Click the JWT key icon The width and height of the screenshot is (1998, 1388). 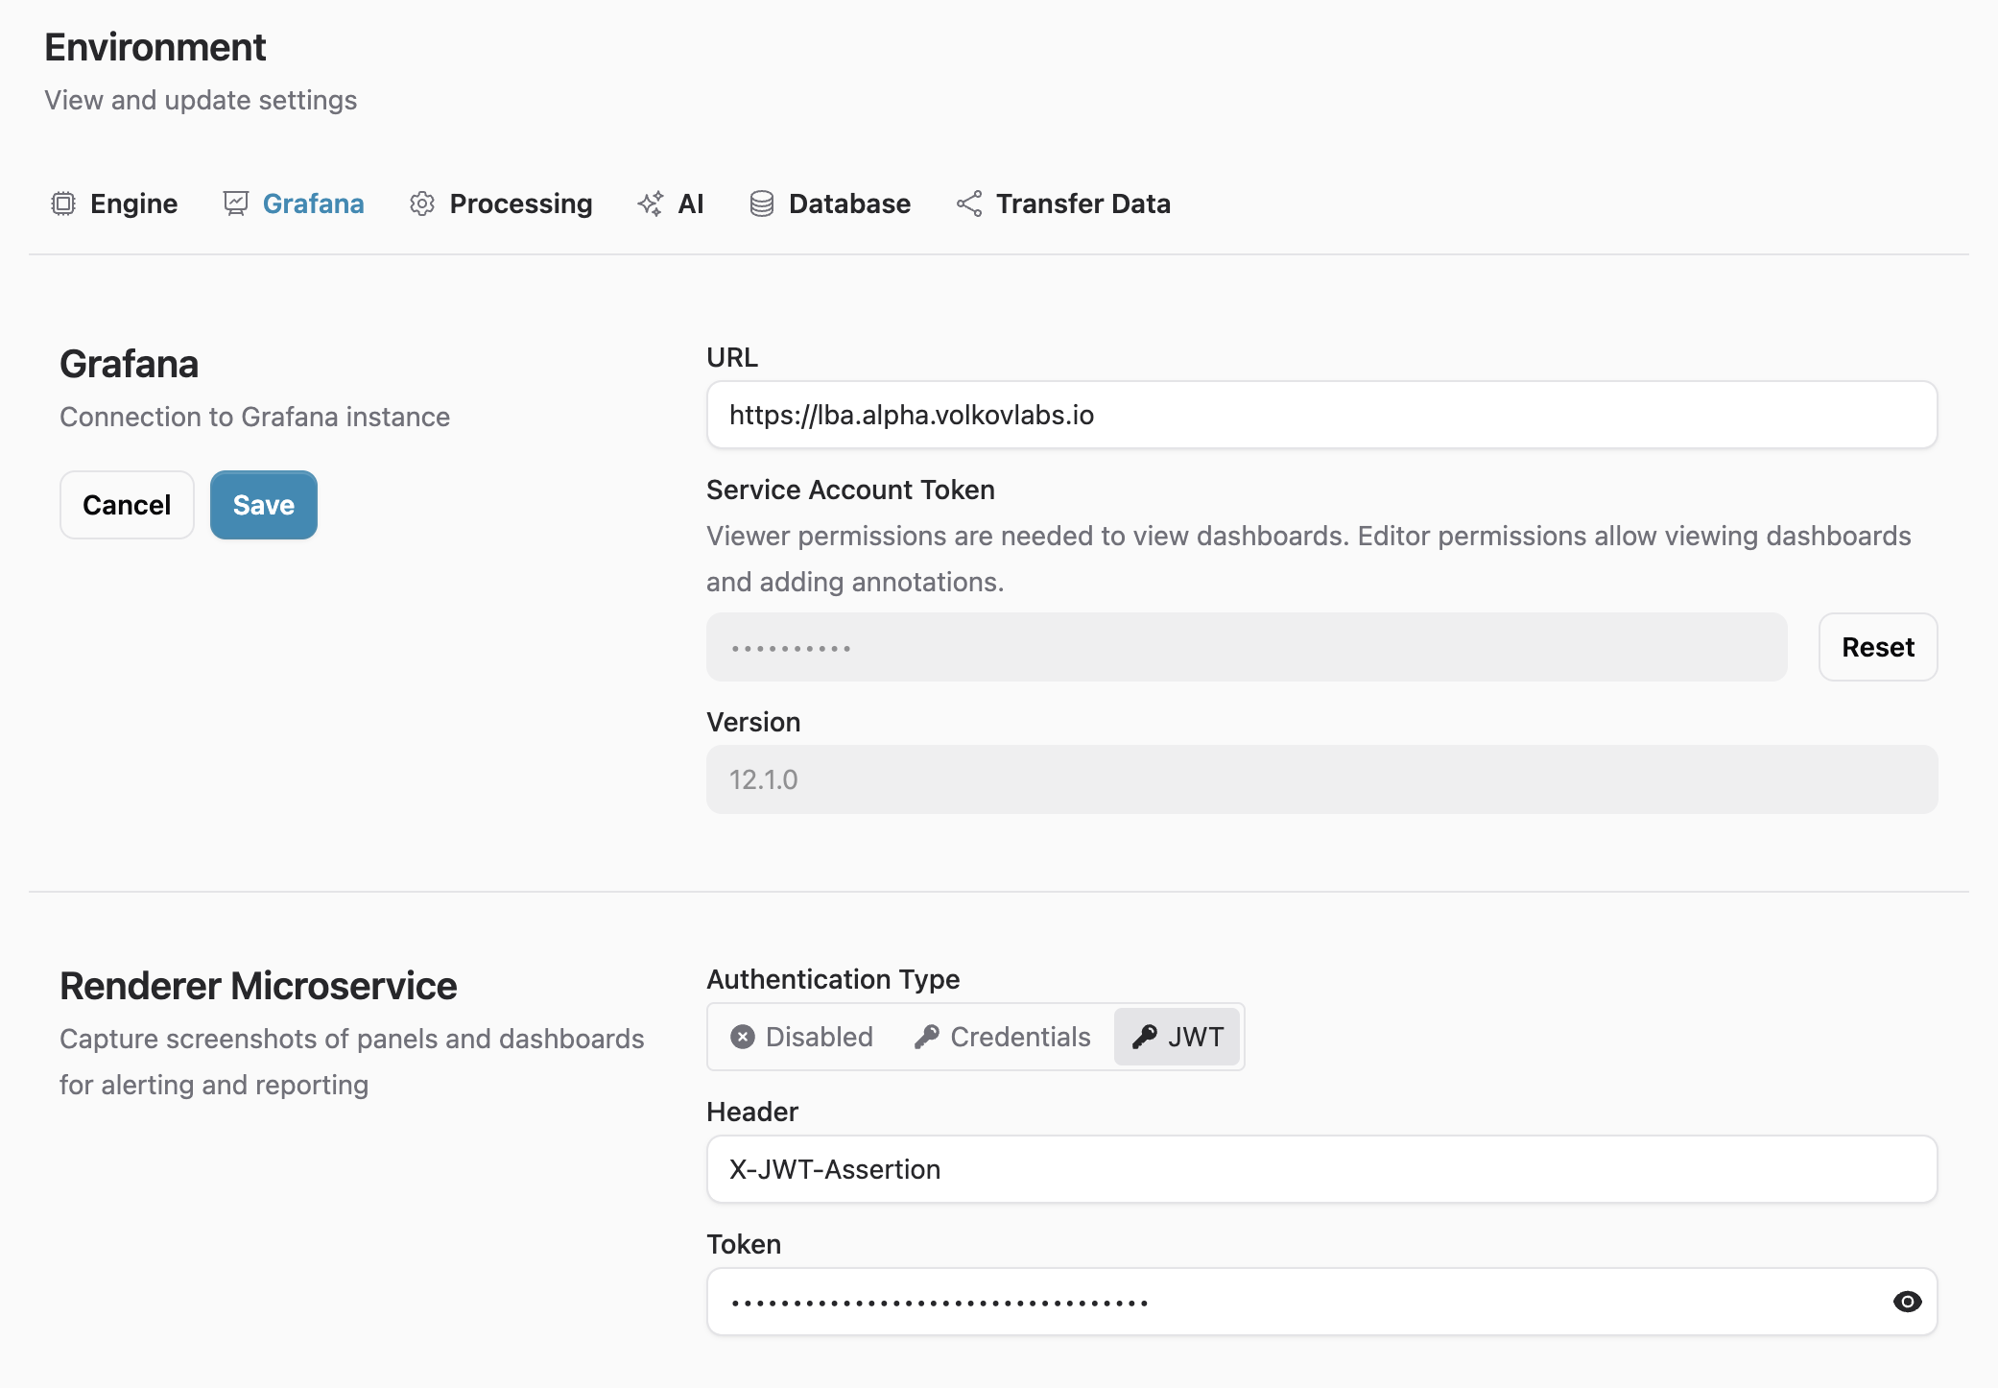pos(1144,1037)
